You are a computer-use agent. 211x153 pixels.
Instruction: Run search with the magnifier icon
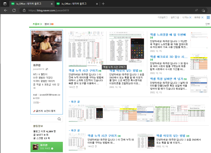tap(59, 119)
